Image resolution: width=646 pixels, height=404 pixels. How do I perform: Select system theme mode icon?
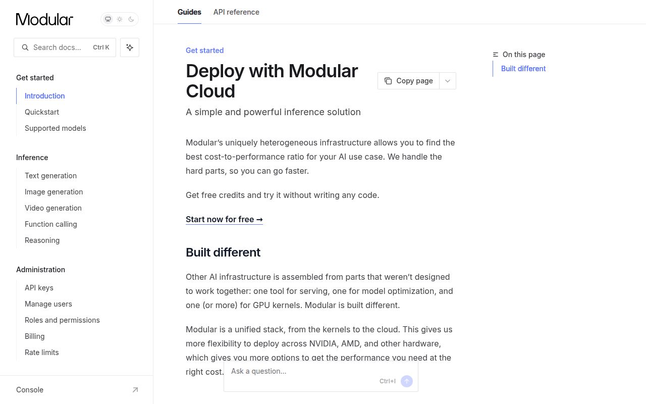pyautogui.click(x=107, y=19)
